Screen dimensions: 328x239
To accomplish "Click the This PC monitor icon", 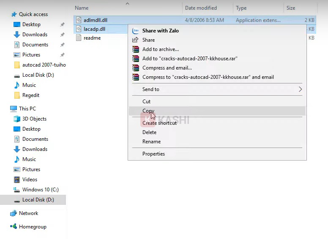I will pyautogui.click(x=14, y=108).
